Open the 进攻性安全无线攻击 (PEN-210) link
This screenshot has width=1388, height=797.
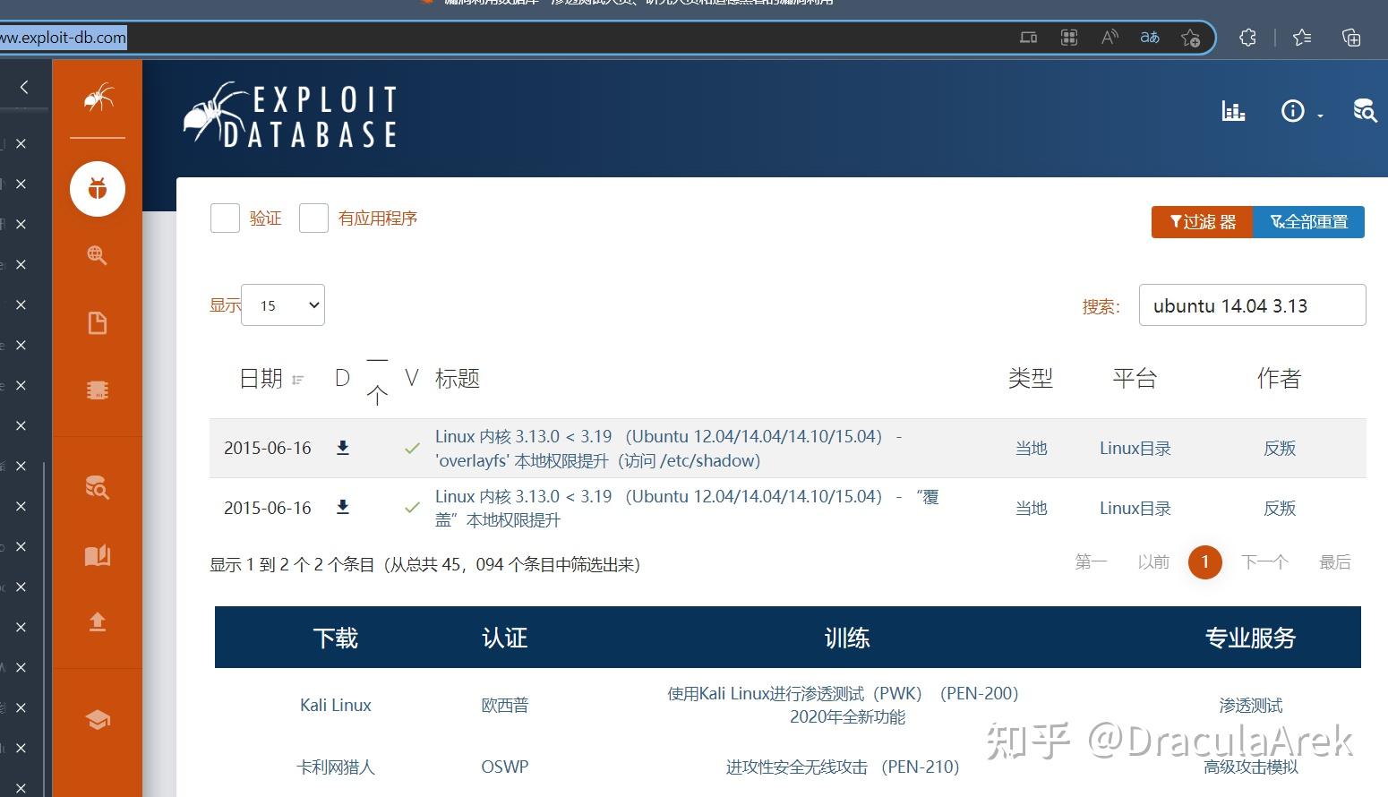click(843, 767)
